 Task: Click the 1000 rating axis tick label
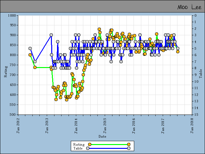[x=12, y=15]
